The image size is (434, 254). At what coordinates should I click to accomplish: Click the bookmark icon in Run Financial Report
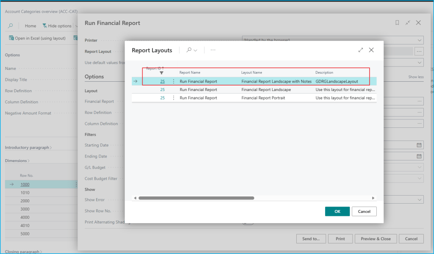click(x=397, y=23)
